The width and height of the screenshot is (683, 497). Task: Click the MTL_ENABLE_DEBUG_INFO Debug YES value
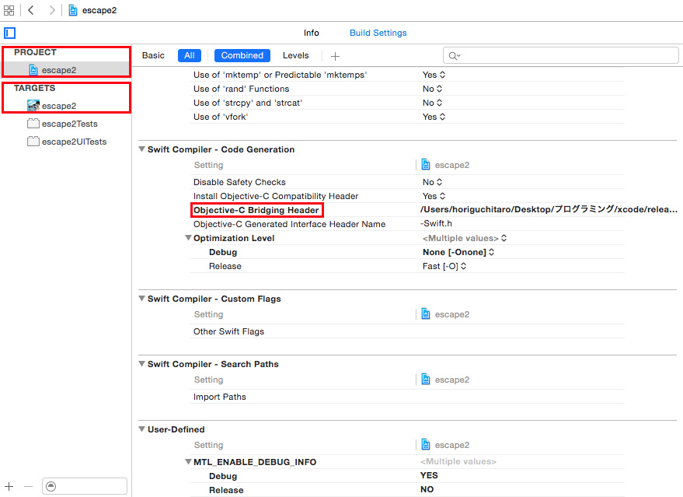coord(429,475)
